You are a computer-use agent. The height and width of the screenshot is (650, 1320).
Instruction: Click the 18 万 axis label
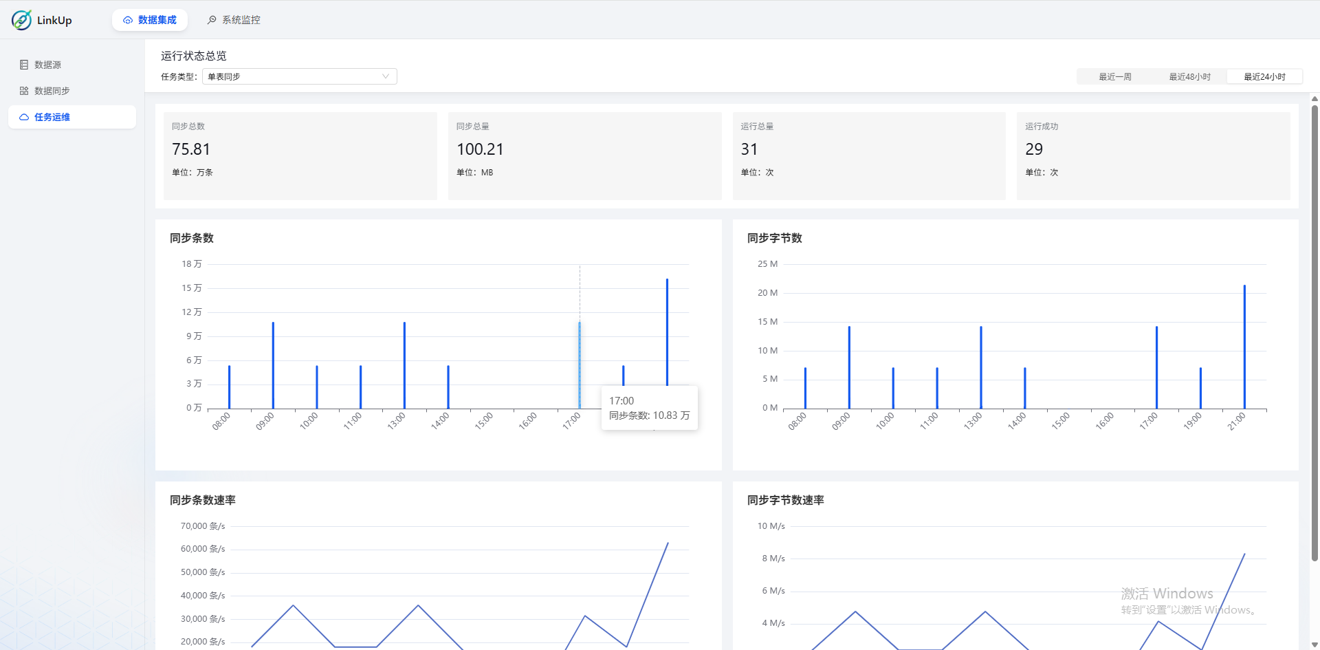192,264
